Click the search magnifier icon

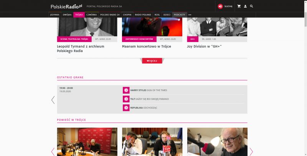tap(252, 6)
